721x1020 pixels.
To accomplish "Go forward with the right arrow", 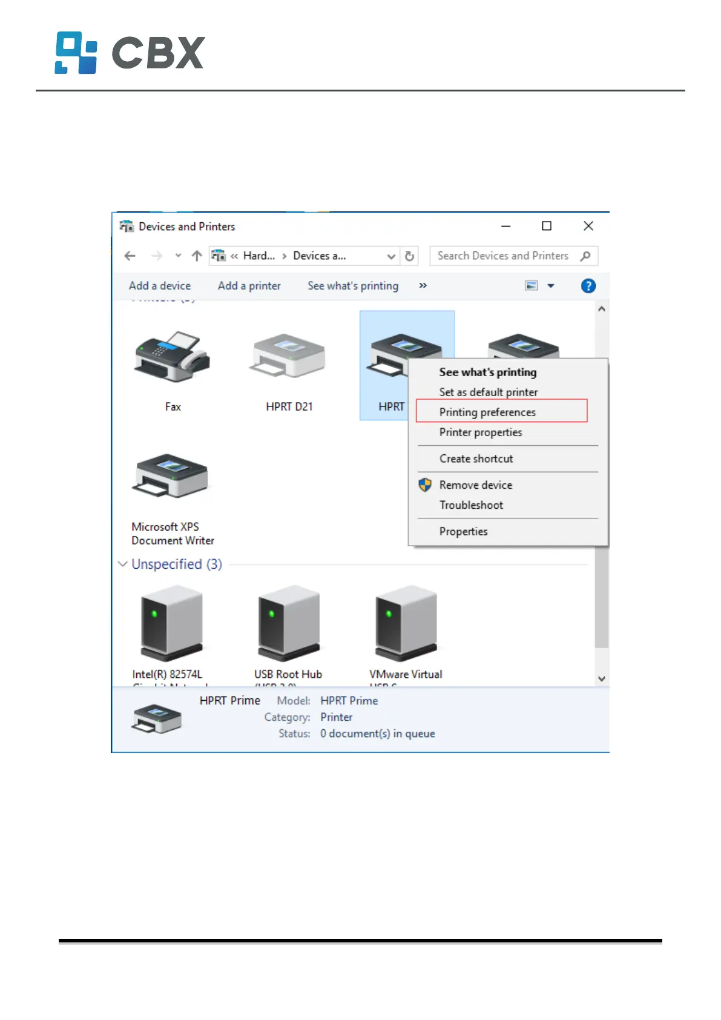I will point(157,256).
